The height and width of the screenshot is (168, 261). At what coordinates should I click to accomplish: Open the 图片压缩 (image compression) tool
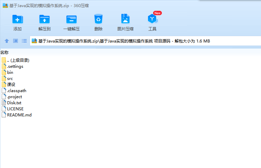(x=125, y=19)
